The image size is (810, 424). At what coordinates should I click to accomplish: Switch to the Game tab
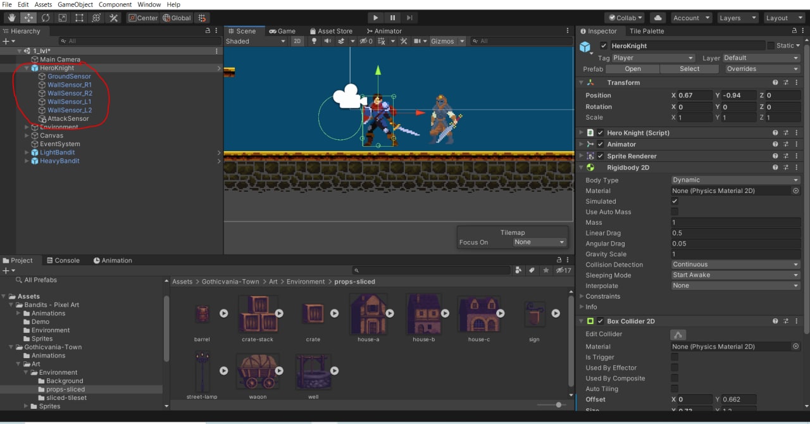282,31
